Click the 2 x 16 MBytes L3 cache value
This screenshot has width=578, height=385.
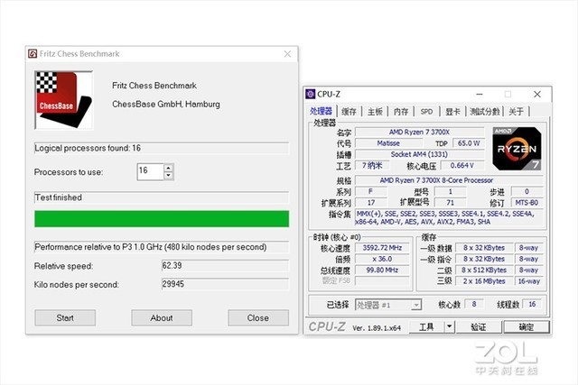484,280
